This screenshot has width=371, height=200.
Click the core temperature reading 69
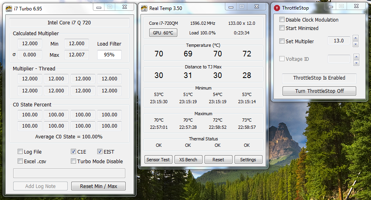(188, 54)
